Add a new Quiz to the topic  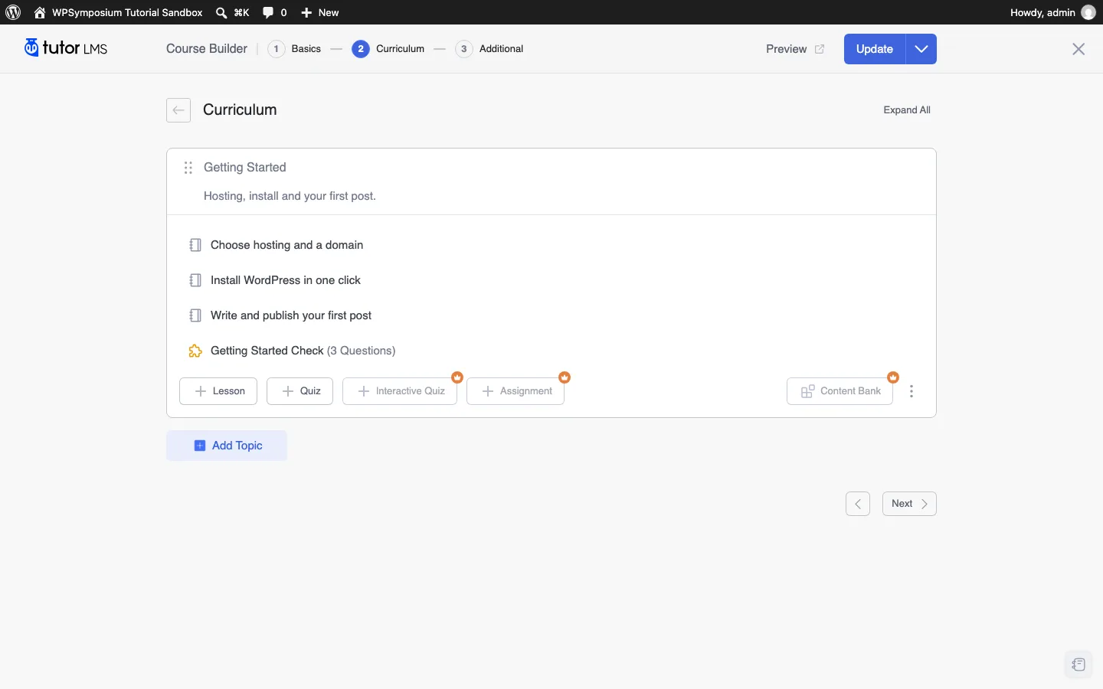tap(299, 391)
